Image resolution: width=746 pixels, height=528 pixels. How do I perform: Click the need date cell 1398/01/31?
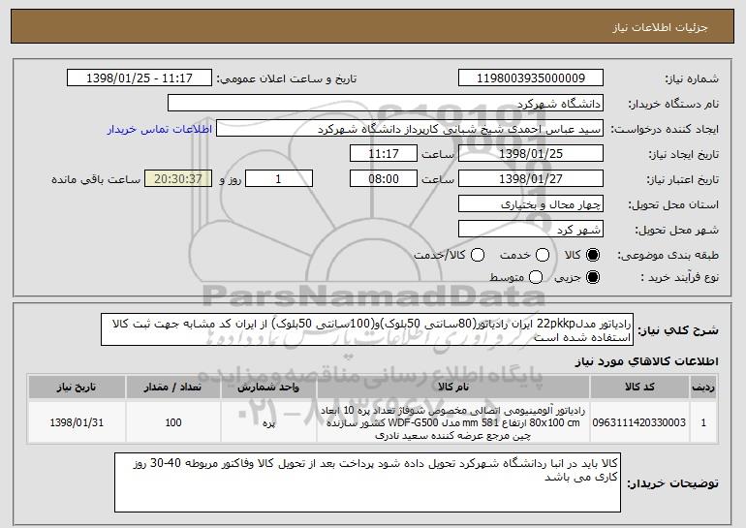77,422
